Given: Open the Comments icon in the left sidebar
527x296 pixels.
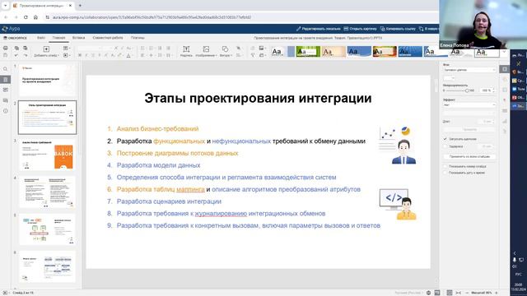Looking at the screenshot, I should [6, 90].
